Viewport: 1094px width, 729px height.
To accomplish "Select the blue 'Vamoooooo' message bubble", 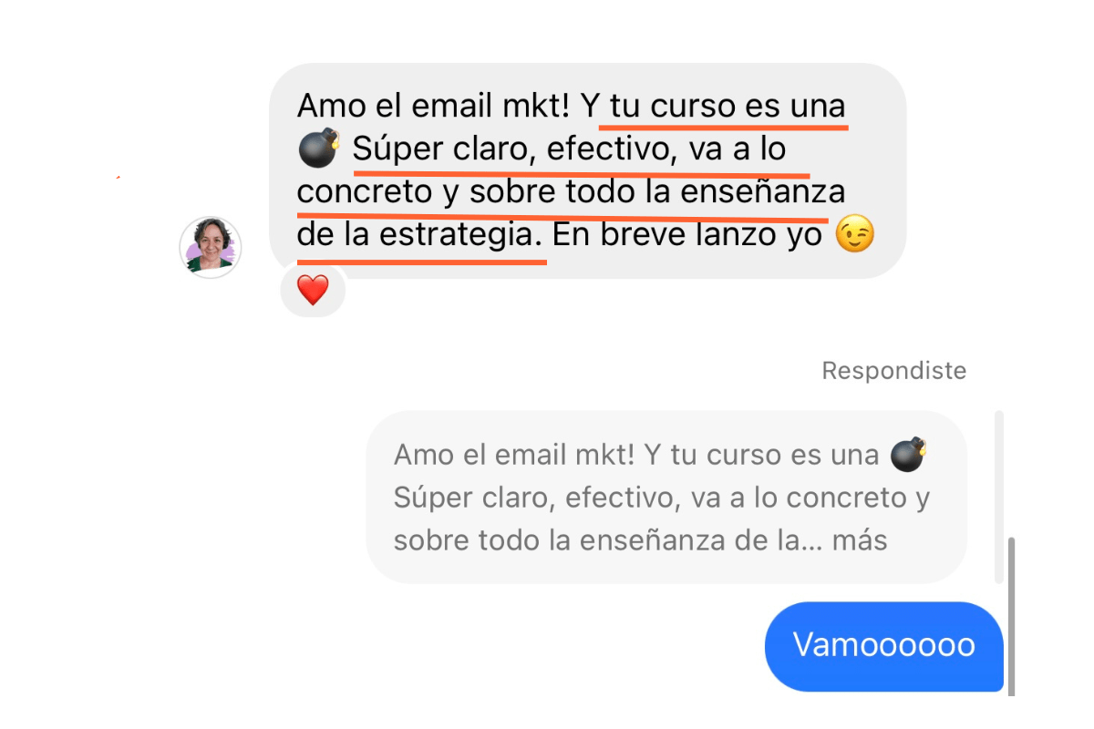I will click(883, 646).
